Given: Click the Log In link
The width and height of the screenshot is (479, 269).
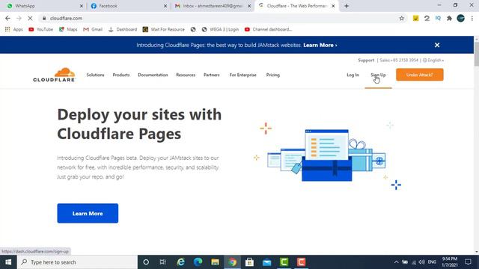Looking at the screenshot, I should click(353, 75).
